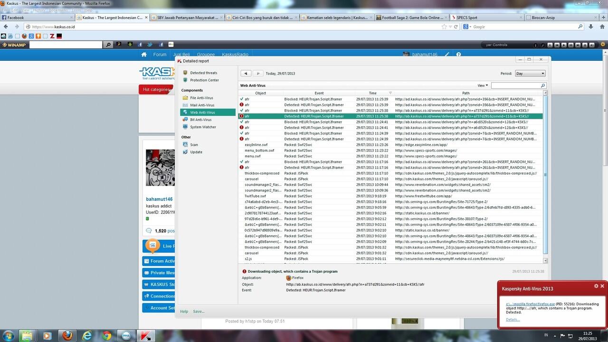Image resolution: width=608 pixels, height=342 pixels.
Task: Click the report search input field
Action: point(515,85)
